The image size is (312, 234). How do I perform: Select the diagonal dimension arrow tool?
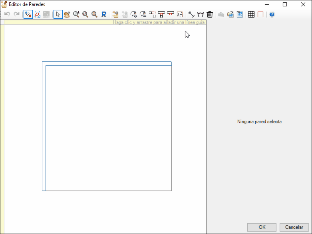pos(191,14)
